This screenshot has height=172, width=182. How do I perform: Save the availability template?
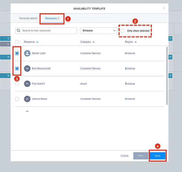pos(158,156)
